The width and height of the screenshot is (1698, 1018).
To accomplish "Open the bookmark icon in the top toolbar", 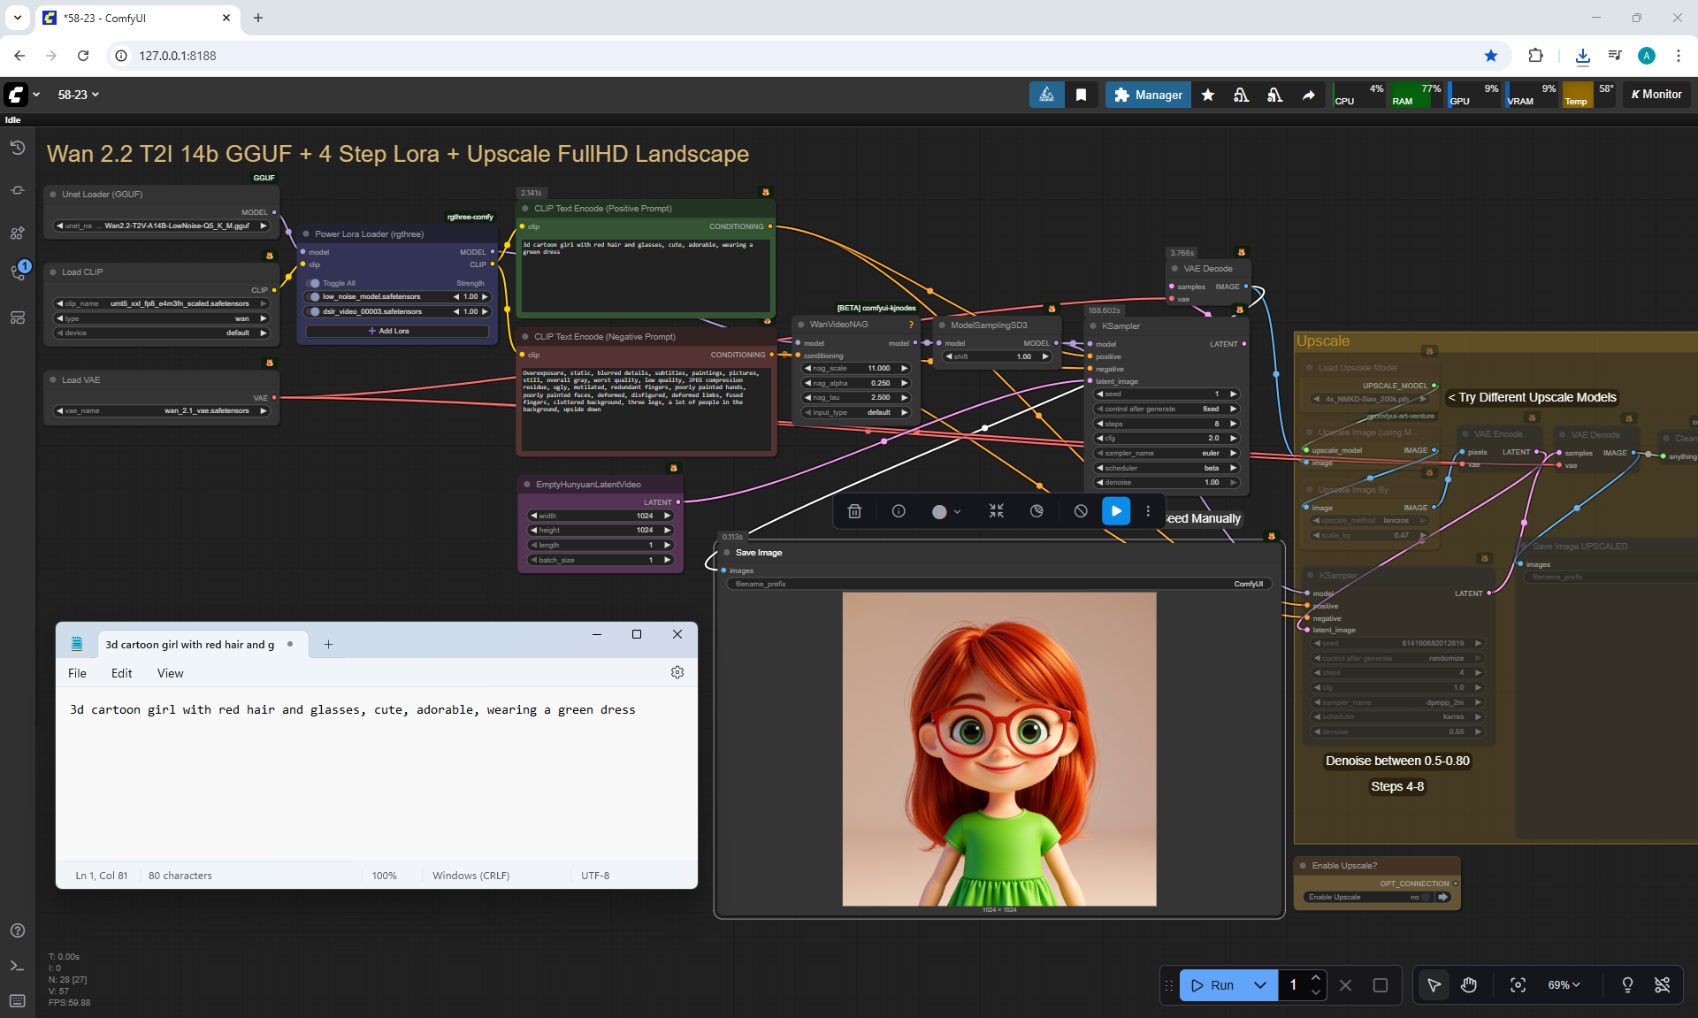I will point(1081,95).
